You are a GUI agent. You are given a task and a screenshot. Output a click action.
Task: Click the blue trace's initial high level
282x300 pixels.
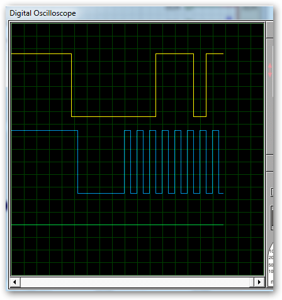point(45,131)
